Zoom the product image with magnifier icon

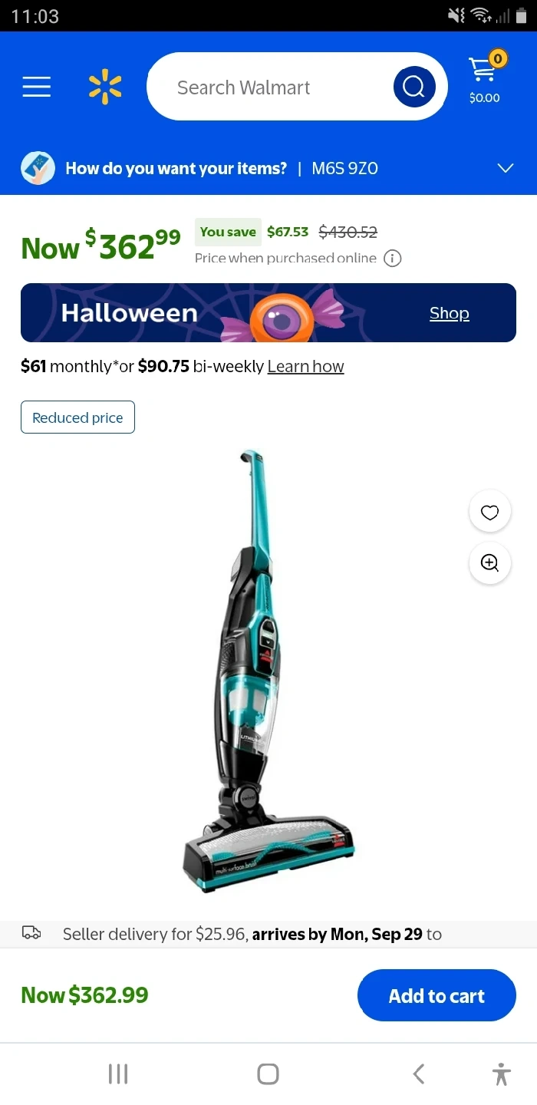point(489,562)
